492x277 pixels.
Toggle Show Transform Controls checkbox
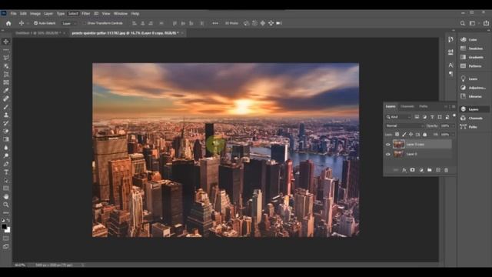point(84,23)
